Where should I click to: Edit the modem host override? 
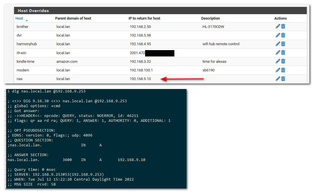click(x=278, y=70)
